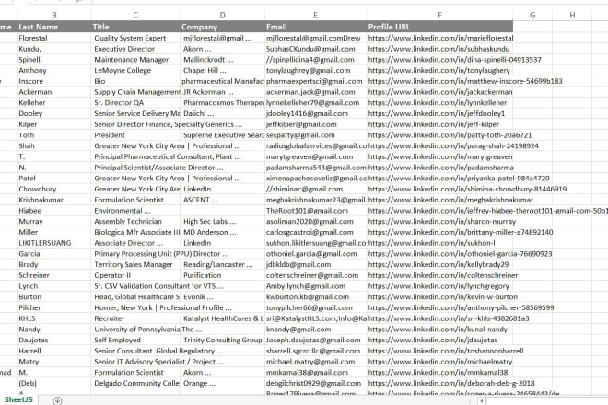Click the Maintenance Manager title cell
This screenshot has height=405, width=608.
click(135, 60)
